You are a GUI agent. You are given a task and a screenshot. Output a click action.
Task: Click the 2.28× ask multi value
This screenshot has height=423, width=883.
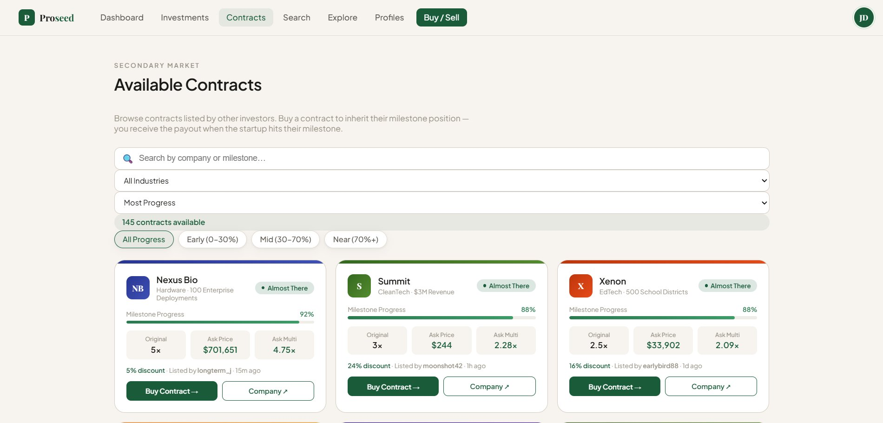(506, 345)
